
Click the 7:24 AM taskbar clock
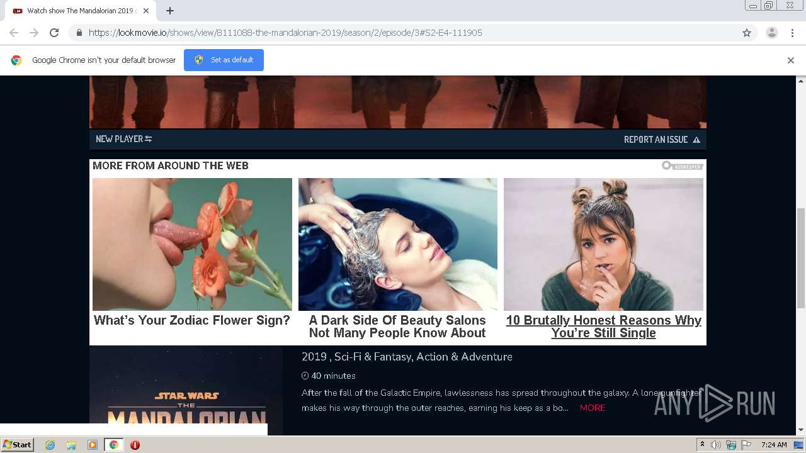pos(774,445)
